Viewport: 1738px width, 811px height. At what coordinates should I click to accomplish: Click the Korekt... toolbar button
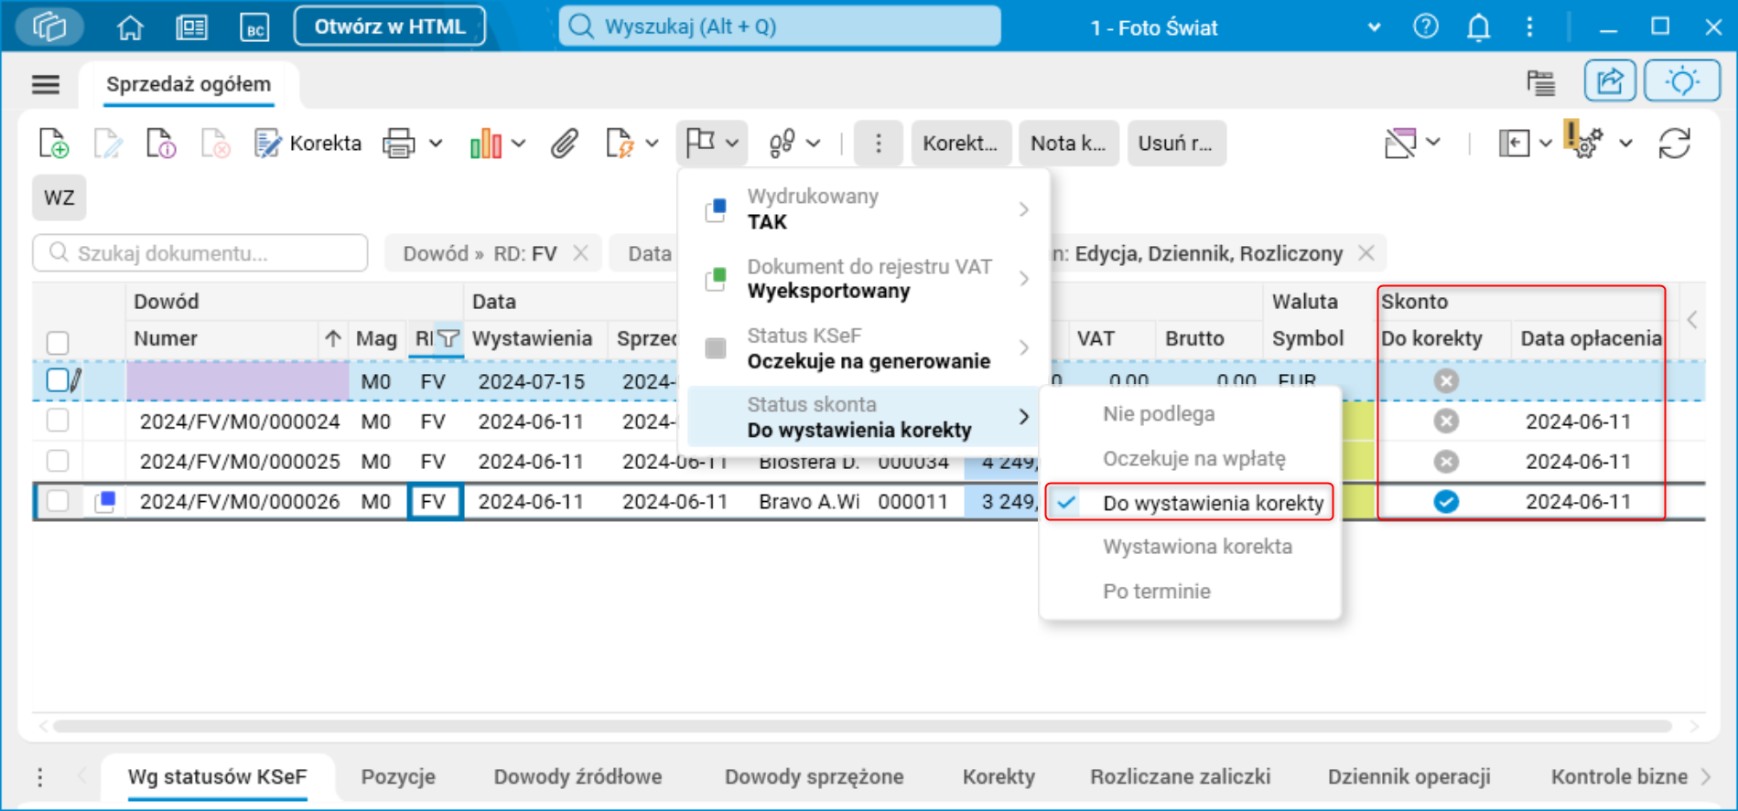point(960,144)
